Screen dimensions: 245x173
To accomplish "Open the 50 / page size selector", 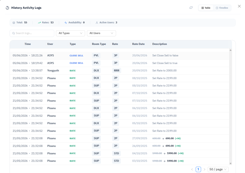I will [x=218, y=169].
